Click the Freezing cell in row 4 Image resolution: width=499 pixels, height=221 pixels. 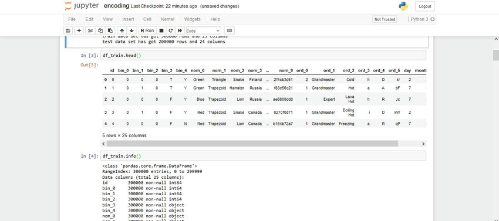346,124
